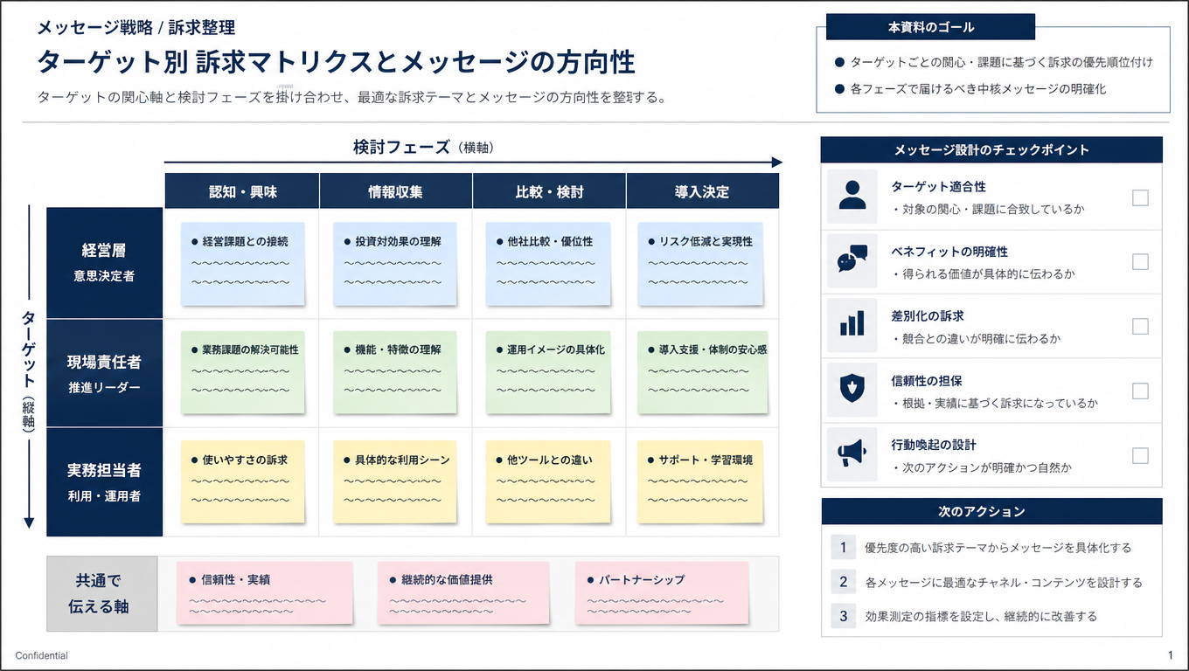This screenshot has height=671, width=1189.
Task: Select the 他社比較・優位性 sticky note
Action: [x=548, y=264]
